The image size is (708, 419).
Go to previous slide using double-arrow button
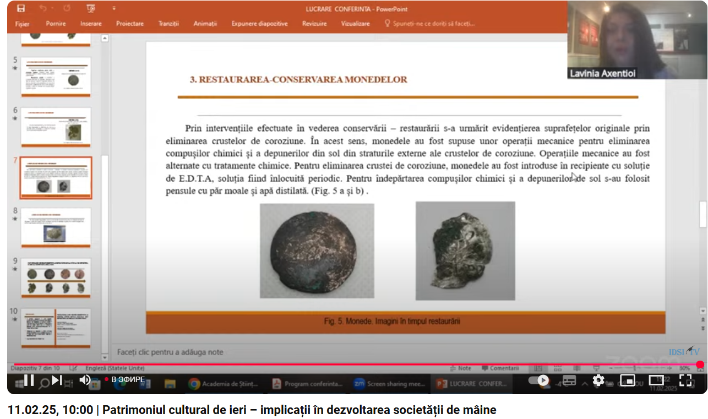point(703,319)
